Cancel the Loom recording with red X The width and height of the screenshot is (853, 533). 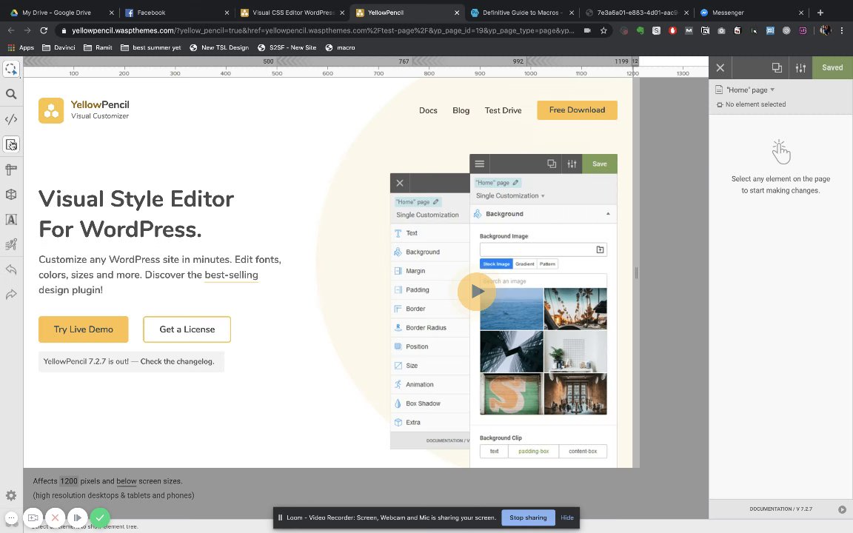coord(55,517)
